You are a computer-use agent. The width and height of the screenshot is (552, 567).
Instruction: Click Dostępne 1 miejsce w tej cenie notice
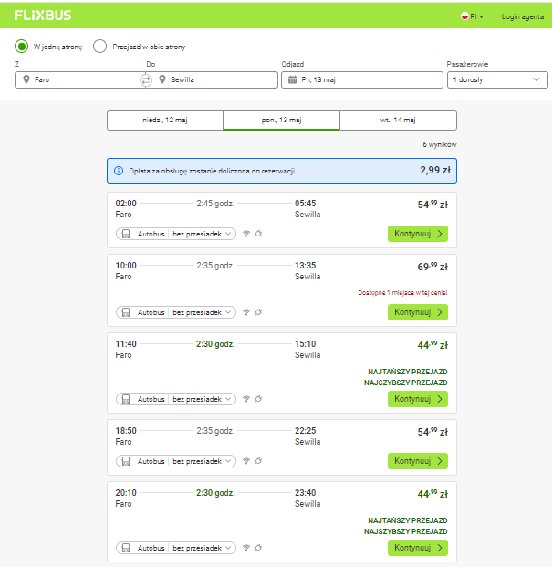click(402, 292)
